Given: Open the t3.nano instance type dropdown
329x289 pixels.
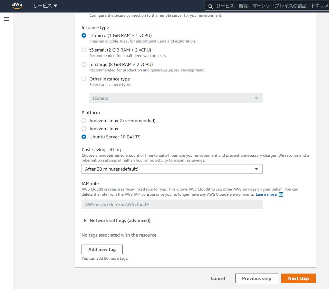Looking at the screenshot, I should tap(176, 98).
